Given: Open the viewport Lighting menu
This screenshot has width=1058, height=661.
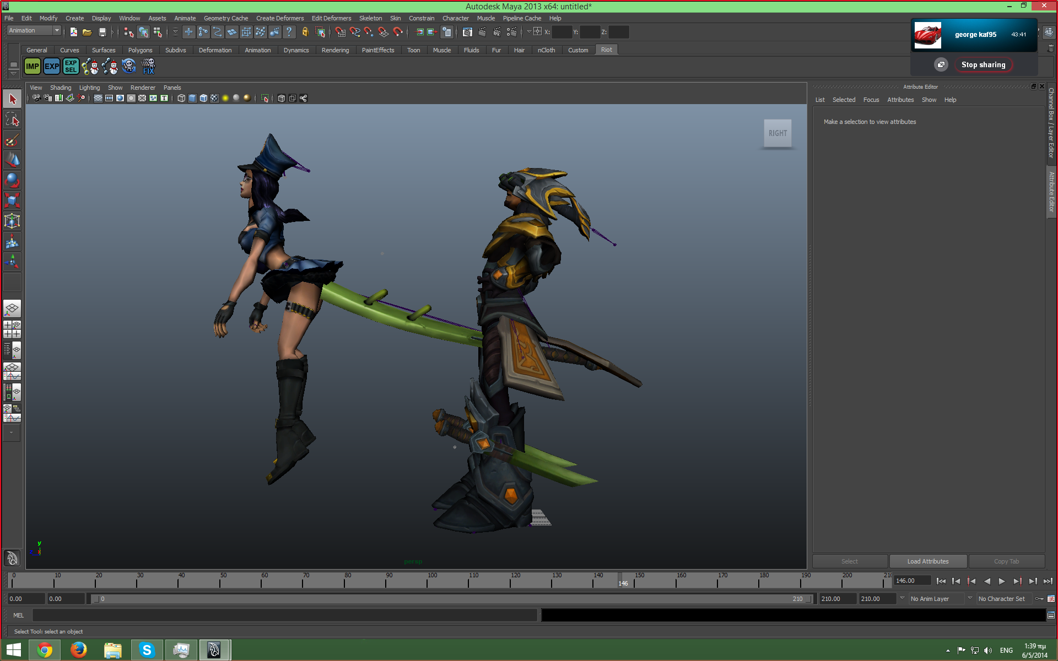Looking at the screenshot, I should click(x=89, y=88).
